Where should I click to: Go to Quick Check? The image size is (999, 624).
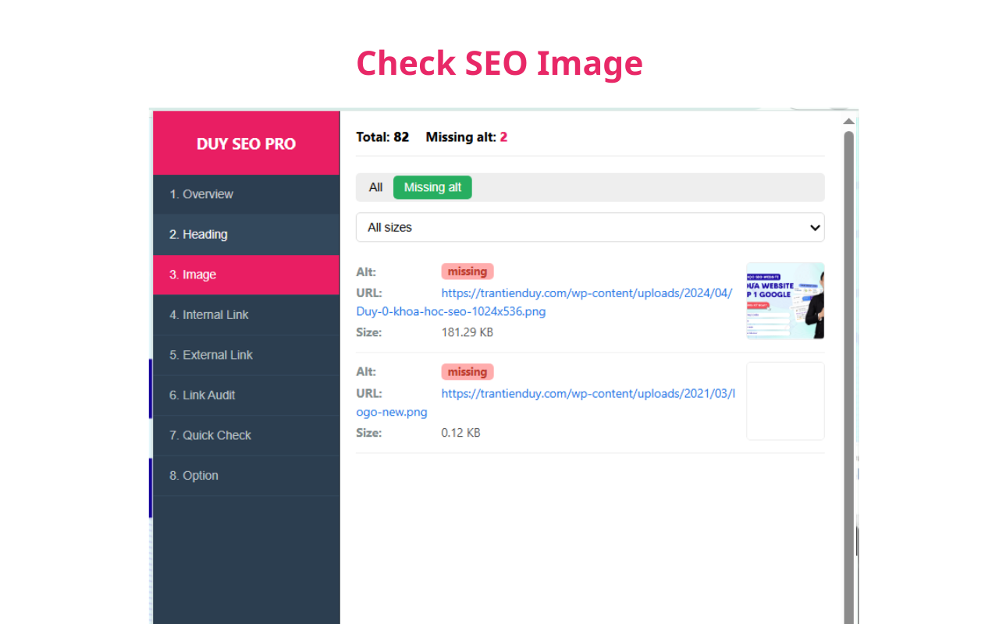coord(209,435)
